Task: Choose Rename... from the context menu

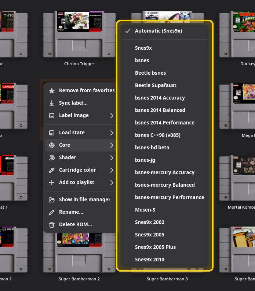Action: click(x=81, y=212)
